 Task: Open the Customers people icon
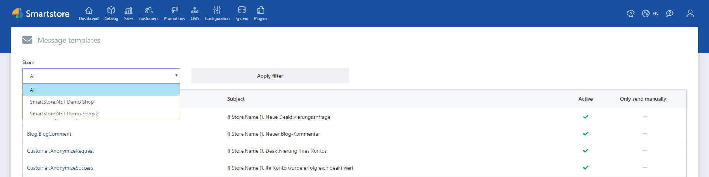coord(148,10)
